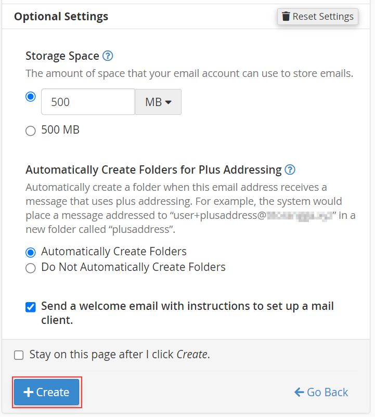
Task: Click the Storage Space heading text
Action: click(62, 56)
